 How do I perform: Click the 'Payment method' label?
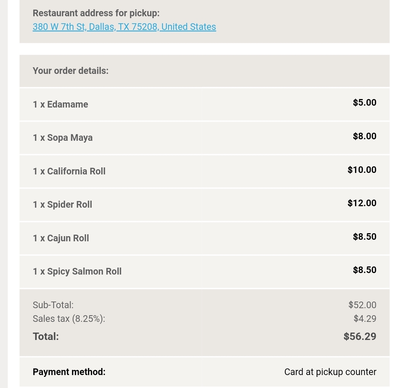[x=69, y=372]
